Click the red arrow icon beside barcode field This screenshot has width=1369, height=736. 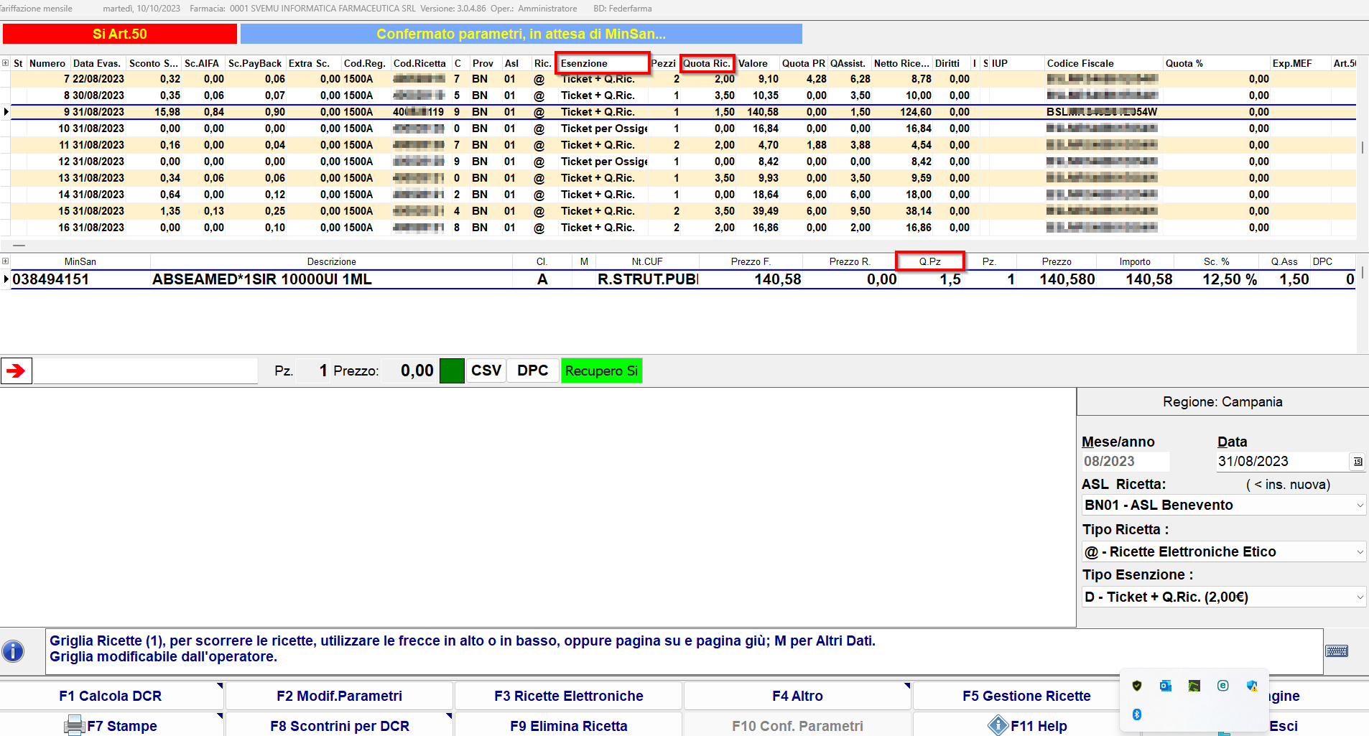coord(16,371)
